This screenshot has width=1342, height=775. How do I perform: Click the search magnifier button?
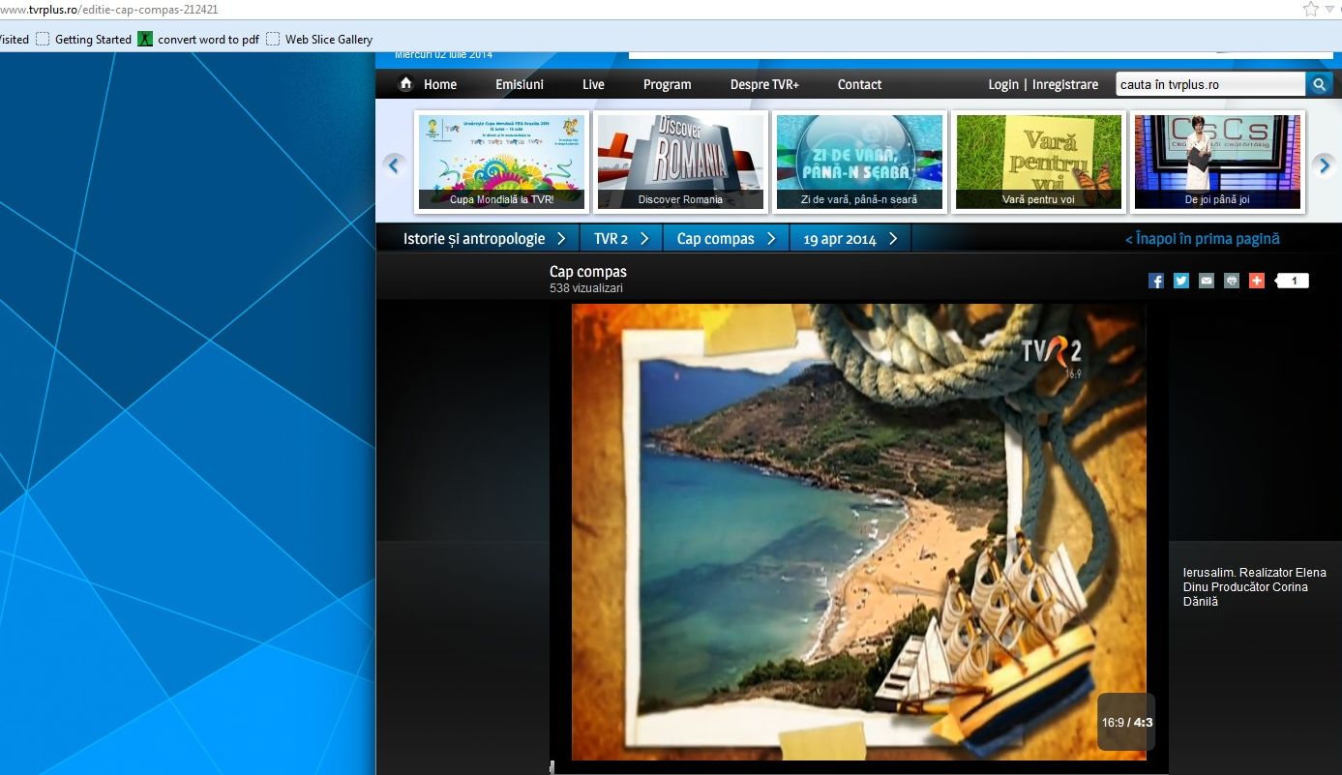point(1319,84)
